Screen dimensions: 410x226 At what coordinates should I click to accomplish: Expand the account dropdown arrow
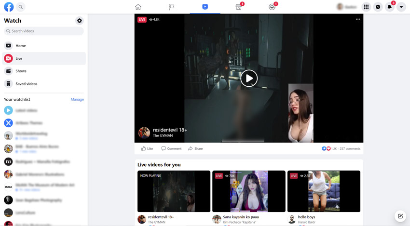pyautogui.click(x=401, y=7)
